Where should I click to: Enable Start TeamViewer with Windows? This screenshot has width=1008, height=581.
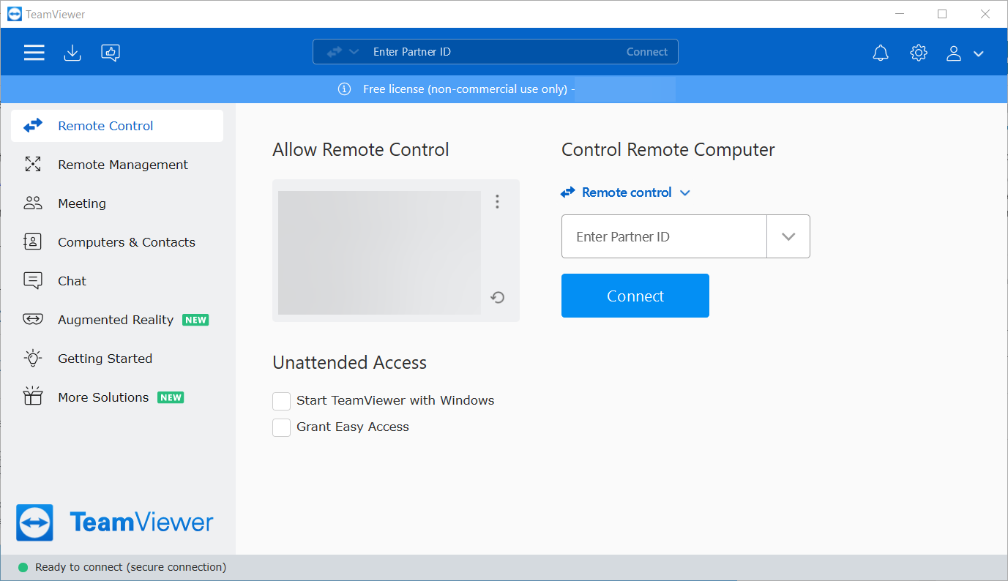click(281, 401)
